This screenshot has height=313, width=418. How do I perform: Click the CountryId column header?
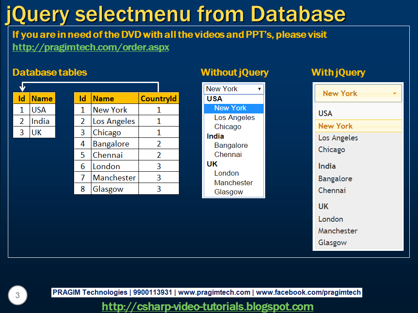point(158,99)
